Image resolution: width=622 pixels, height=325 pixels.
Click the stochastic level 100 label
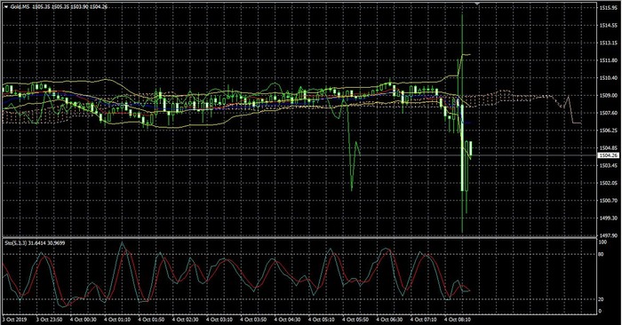(602, 242)
